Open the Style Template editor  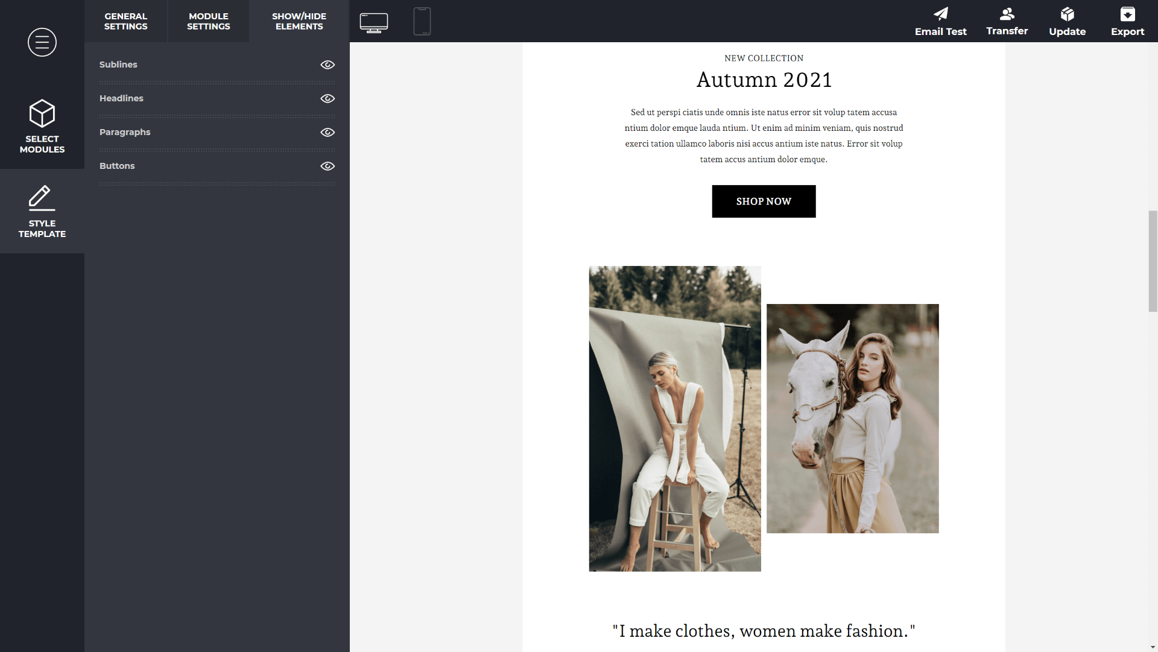(x=42, y=210)
